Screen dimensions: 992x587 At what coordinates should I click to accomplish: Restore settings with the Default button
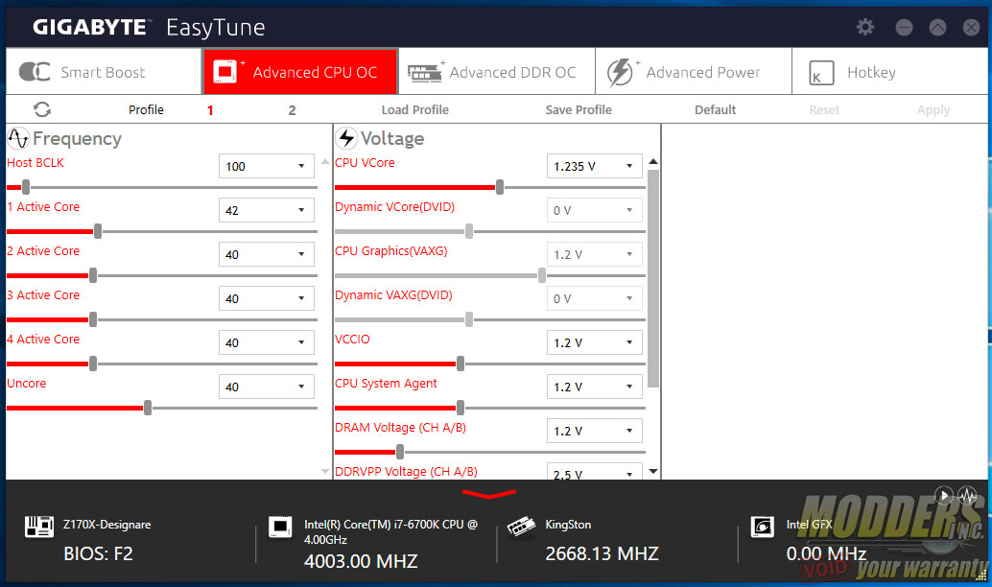click(x=716, y=109)
